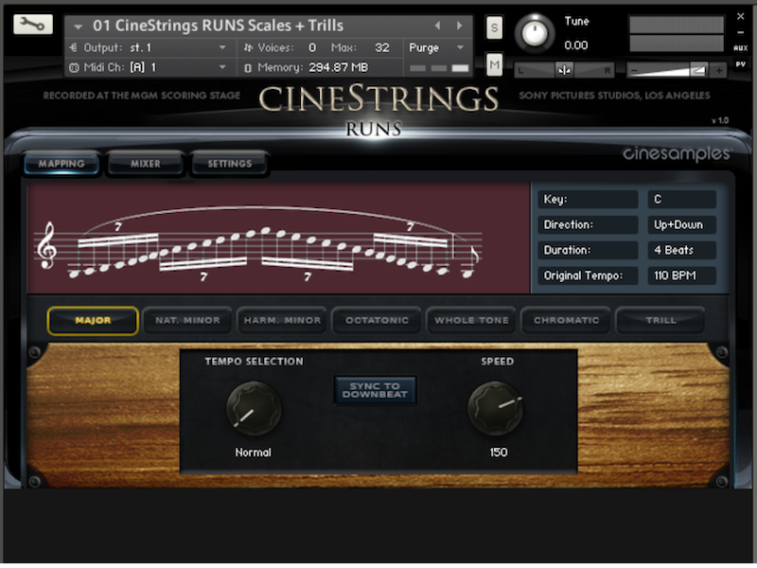Switch to the Mixer tab
Viewport: 757px width, 568px height.
[x=146, y=164]
